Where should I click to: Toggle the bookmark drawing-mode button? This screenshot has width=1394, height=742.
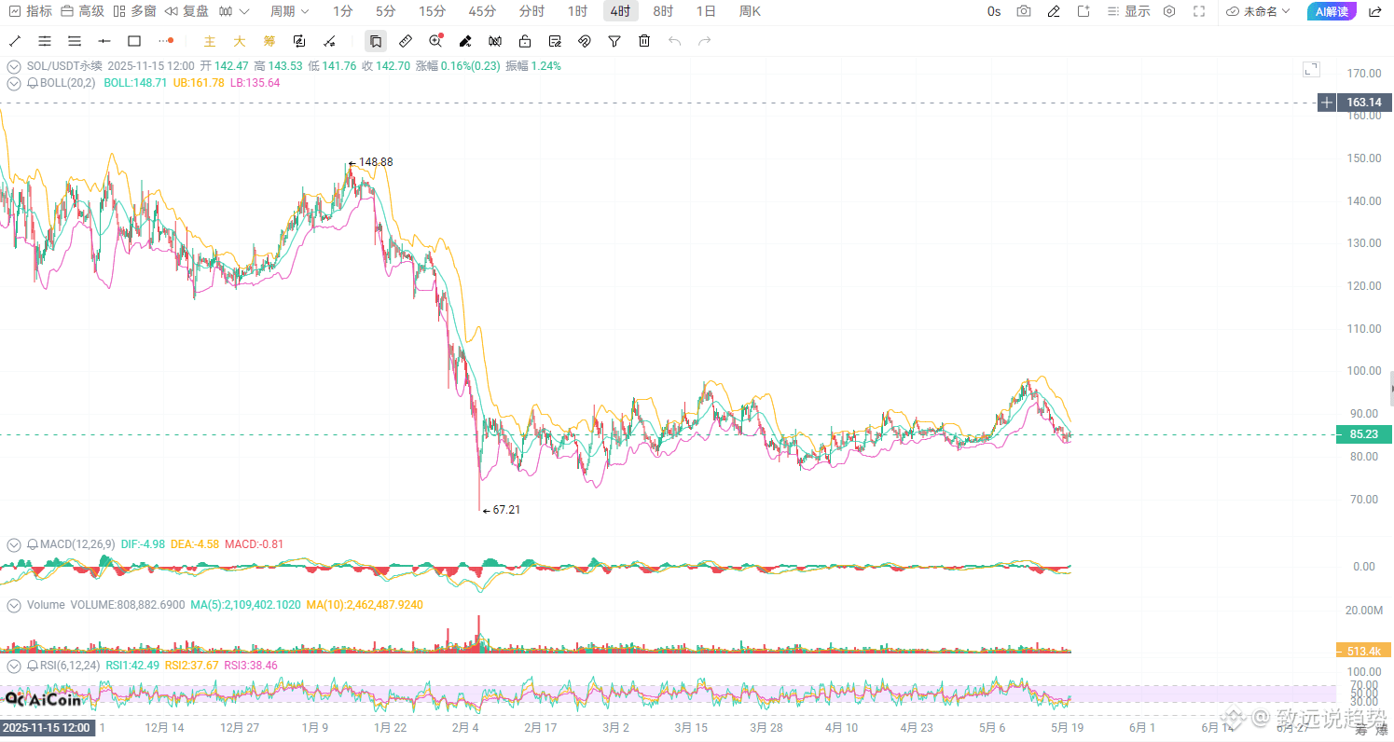click(x=375, y=41)
